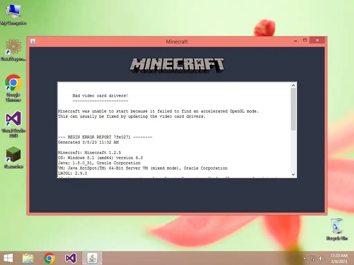Click the Java icon in Minecraft title bar
354x265 pixels.
(33, 41)
